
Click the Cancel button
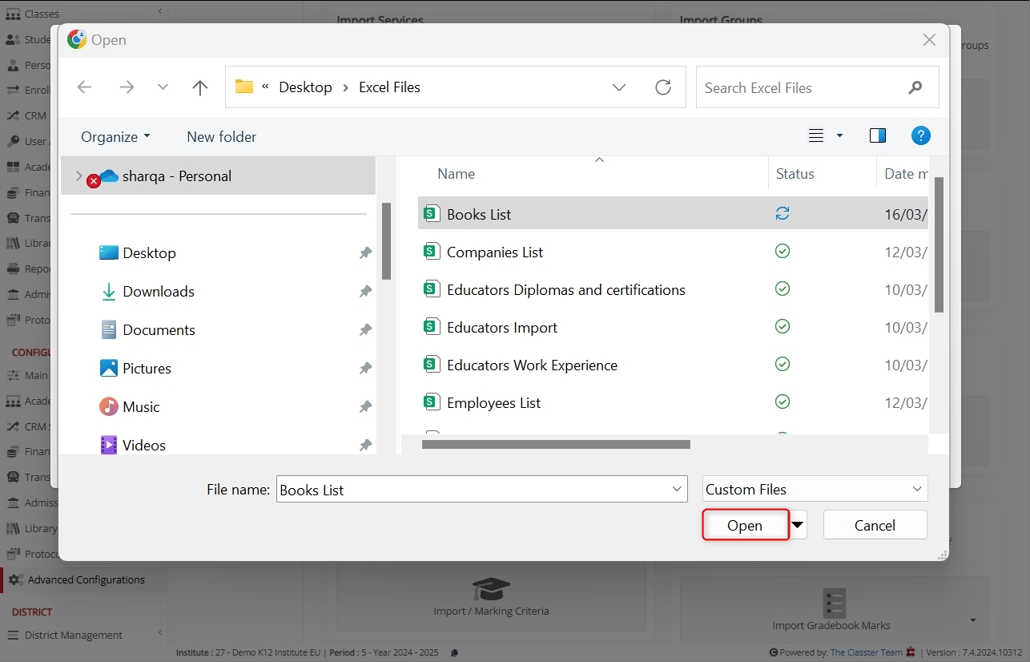875,525
